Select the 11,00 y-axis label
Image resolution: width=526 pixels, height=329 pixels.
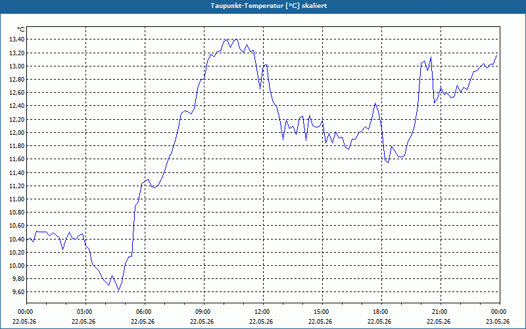tap(18, 199)
